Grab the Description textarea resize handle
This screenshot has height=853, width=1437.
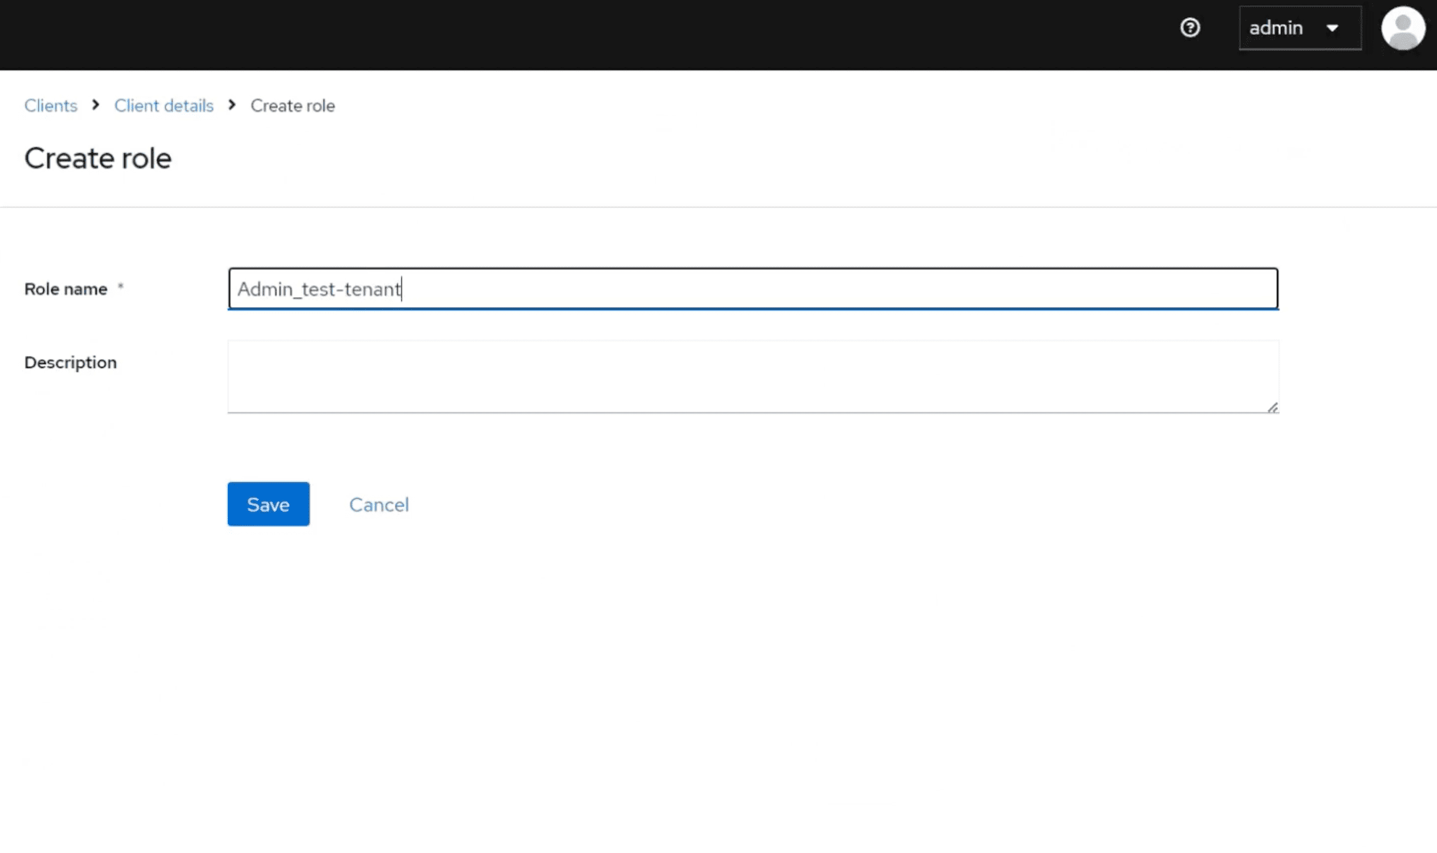(1272, 408)
